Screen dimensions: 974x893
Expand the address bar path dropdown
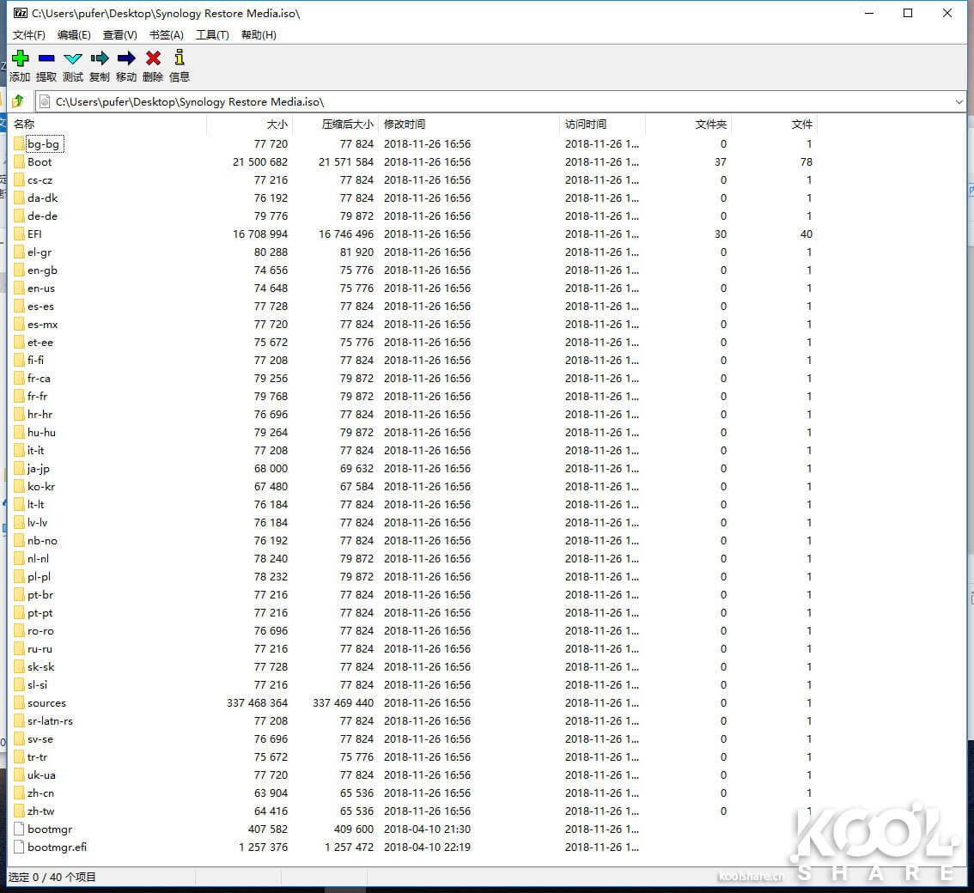(959, 102)
